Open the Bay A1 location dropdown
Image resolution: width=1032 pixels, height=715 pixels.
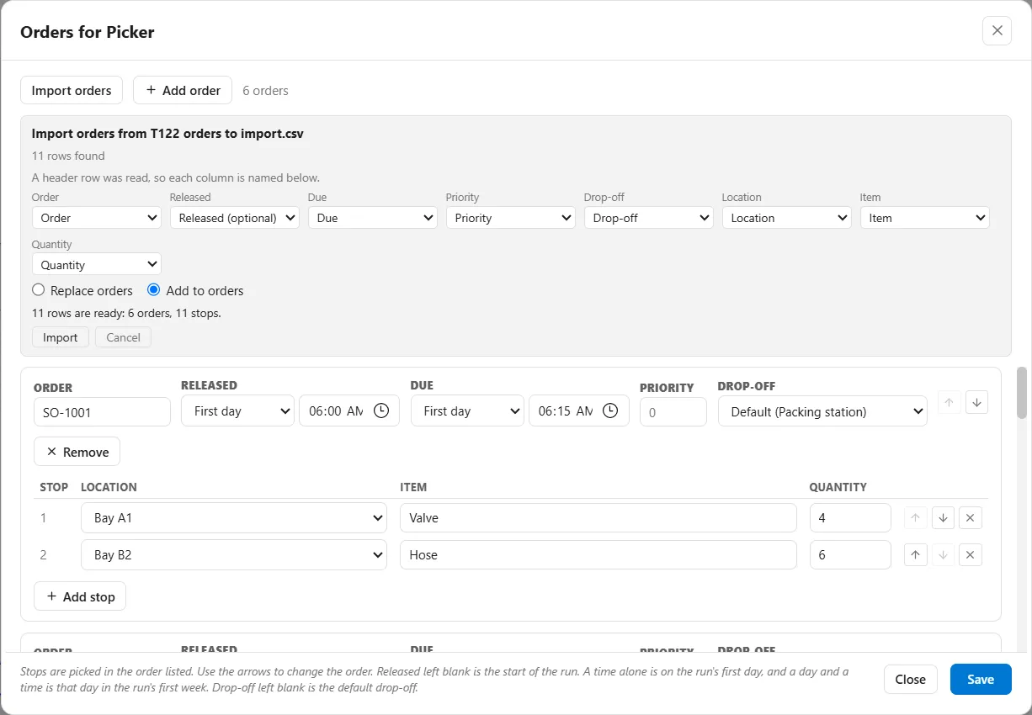pos(234,518)
